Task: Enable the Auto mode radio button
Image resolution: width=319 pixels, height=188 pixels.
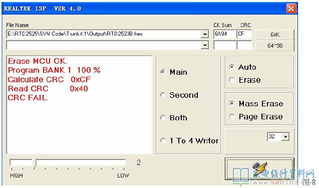Action: [243, 67]
